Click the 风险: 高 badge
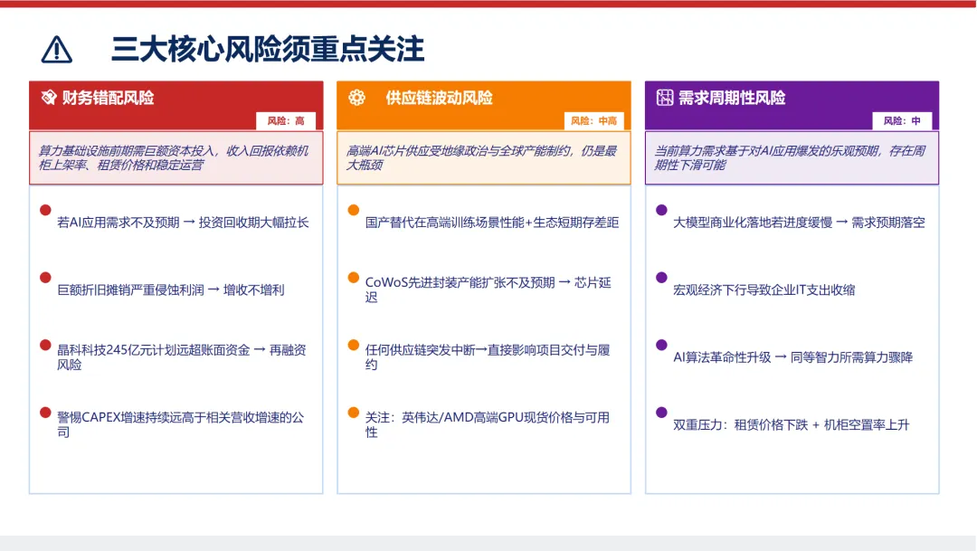 (286, 121)
